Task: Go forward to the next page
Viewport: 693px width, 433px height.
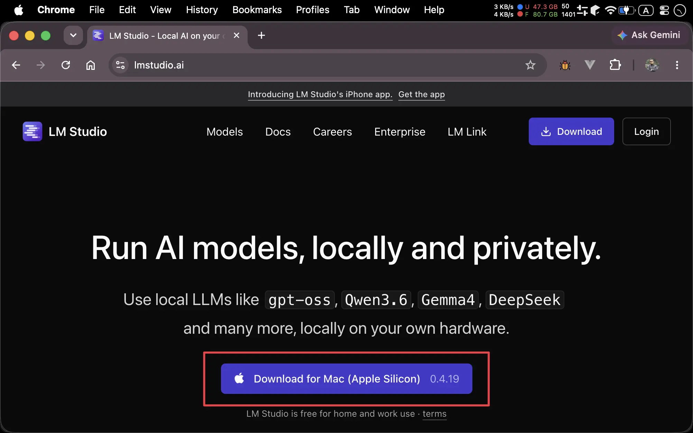Action: [41, 65]
